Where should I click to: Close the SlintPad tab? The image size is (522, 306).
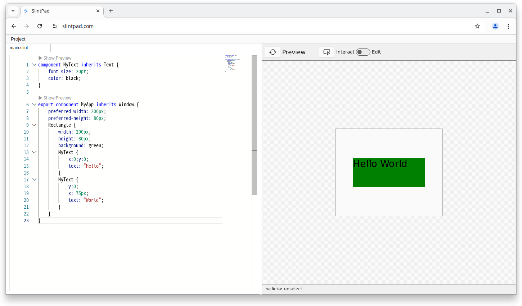pyautogui.click(x=98, y=11)
